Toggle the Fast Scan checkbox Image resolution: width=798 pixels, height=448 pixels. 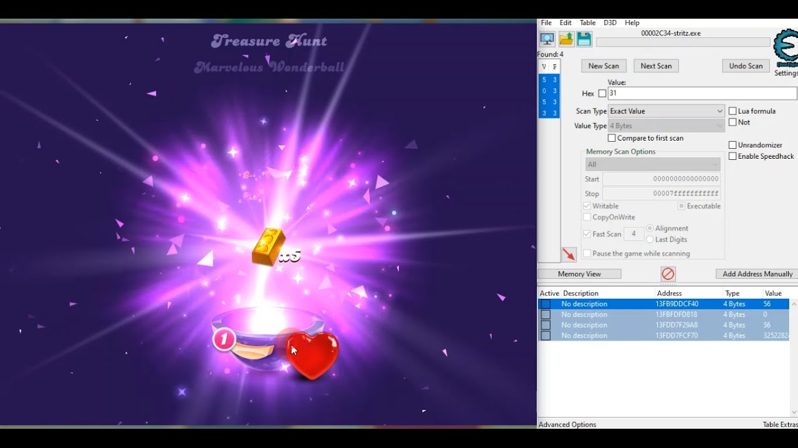click(x=587, y=234)
